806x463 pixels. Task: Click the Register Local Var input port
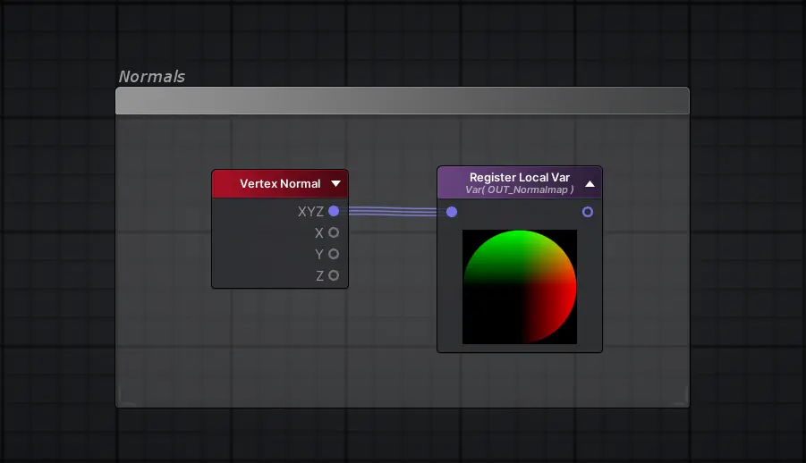(x=452, y=212)
